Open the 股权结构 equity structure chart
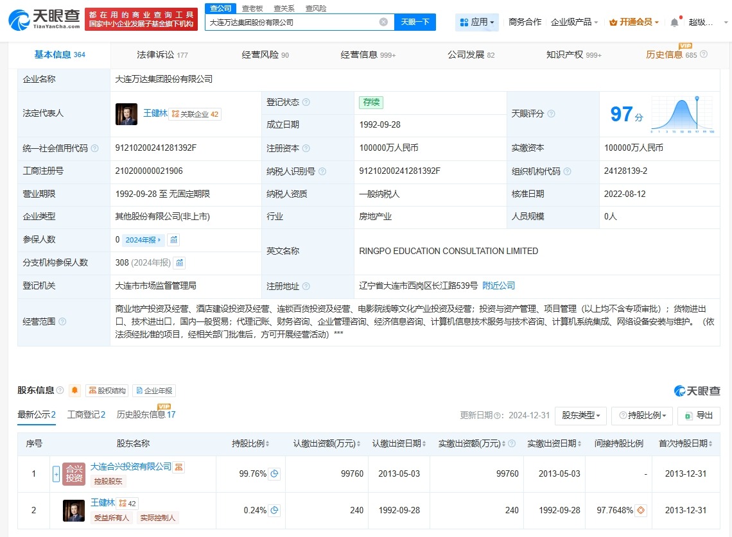 pyautogui.click(x=105, y=390)
